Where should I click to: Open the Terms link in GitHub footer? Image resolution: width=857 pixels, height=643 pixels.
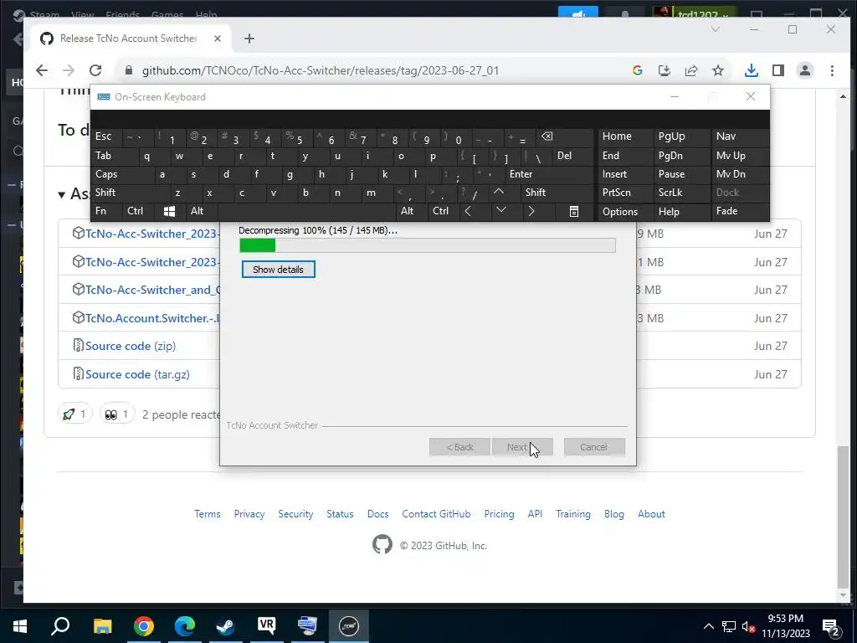(208, 514)
